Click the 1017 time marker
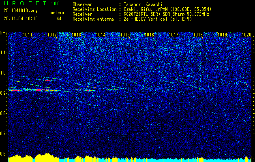Viewport: 255px width, 162px height. click(x=174, y=35)
